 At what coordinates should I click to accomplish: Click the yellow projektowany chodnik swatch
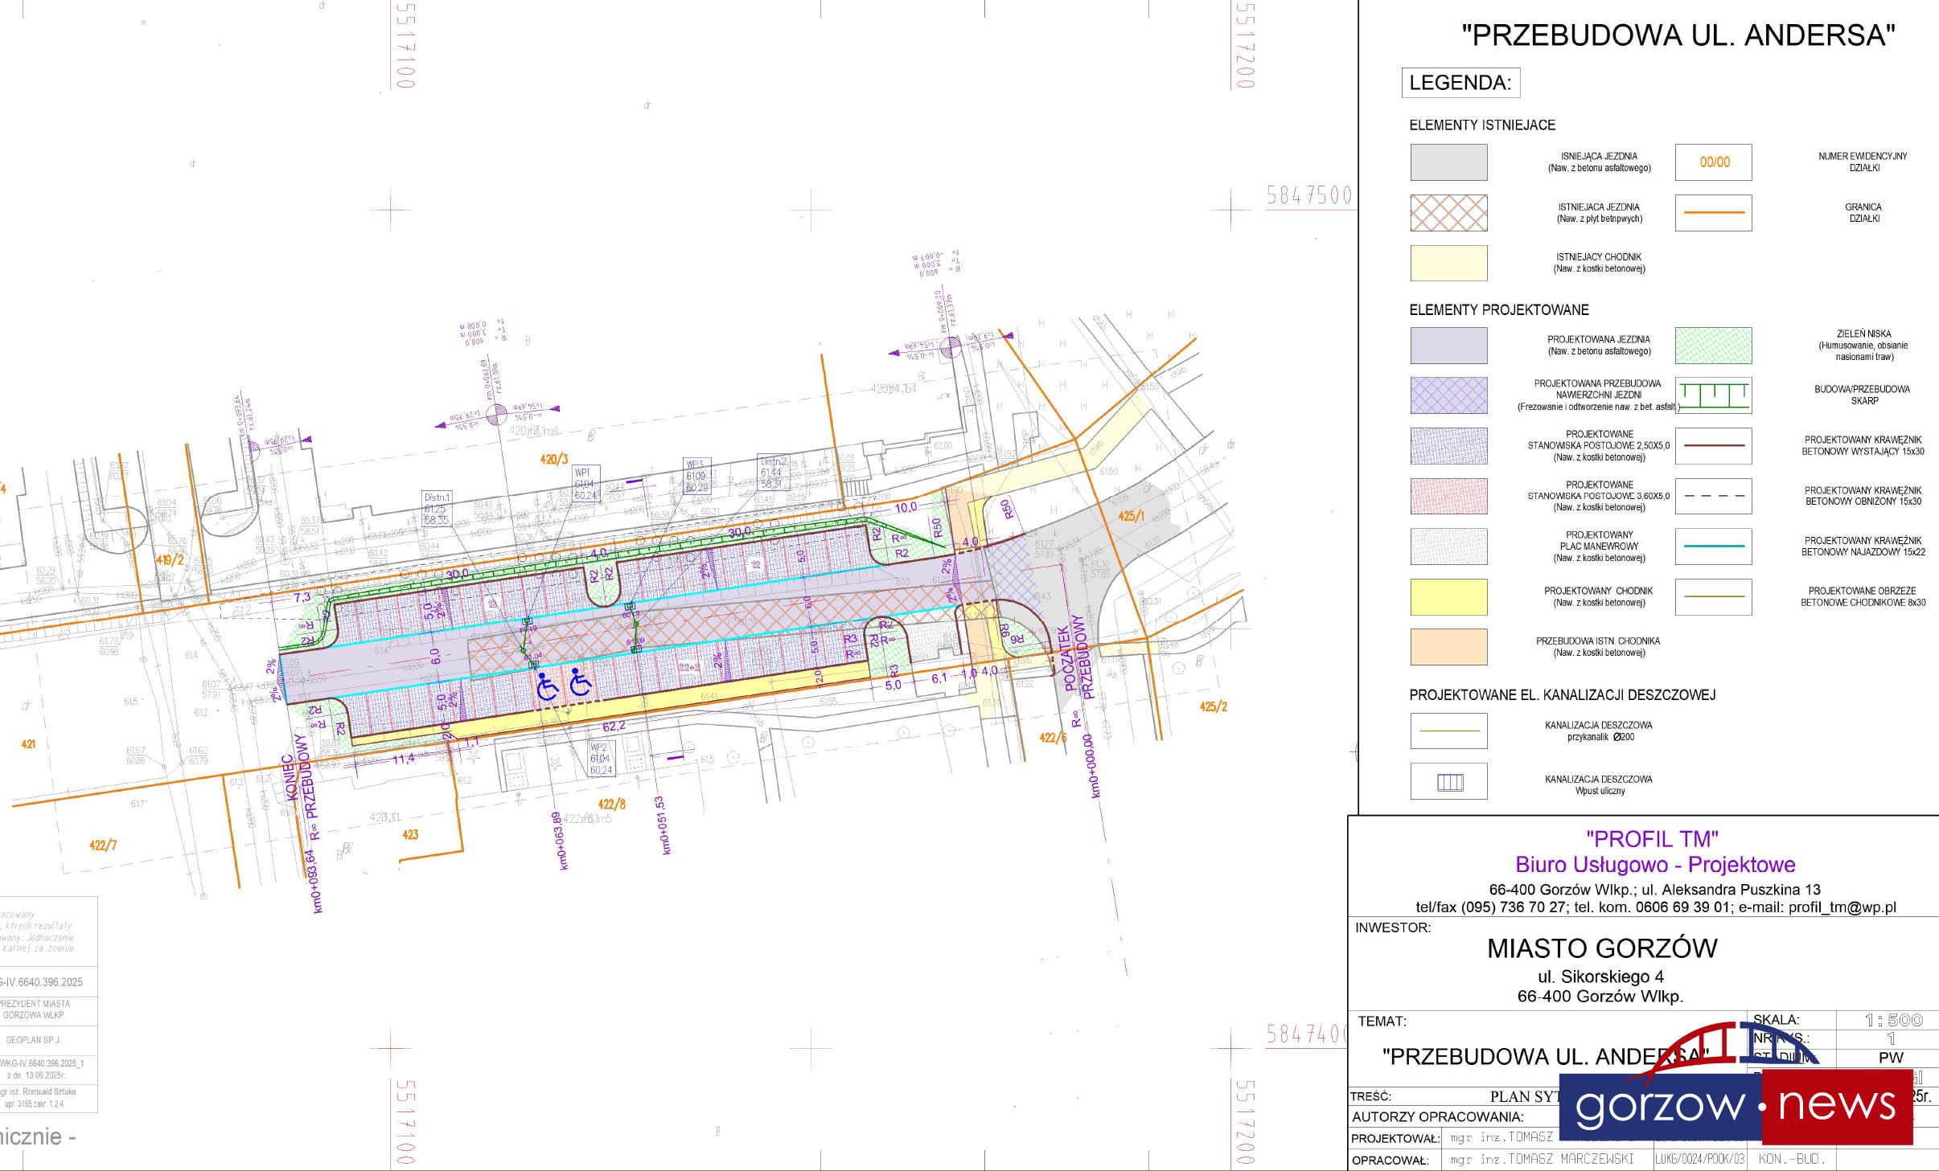(x=1448, y=596)
